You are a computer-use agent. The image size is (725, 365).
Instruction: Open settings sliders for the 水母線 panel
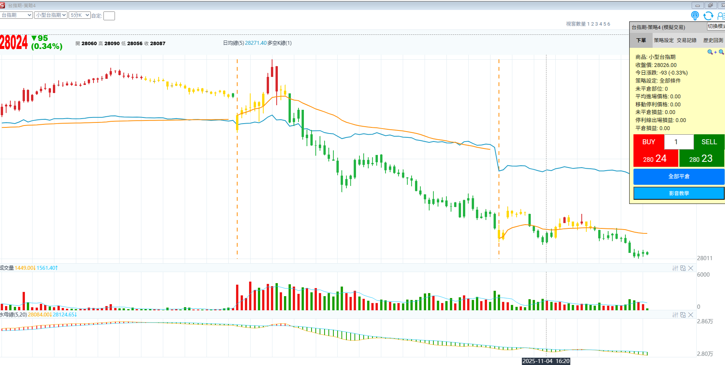[675, 315]
